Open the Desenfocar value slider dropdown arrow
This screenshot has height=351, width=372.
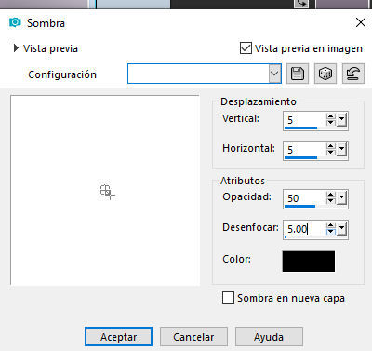(341, 229)
